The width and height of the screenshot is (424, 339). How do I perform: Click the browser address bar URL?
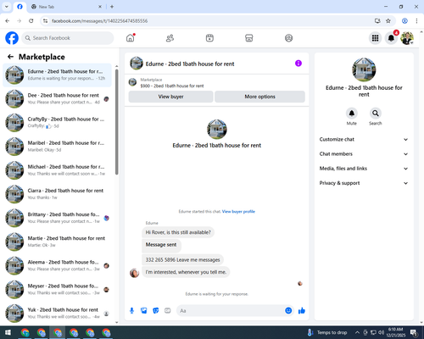99,21
